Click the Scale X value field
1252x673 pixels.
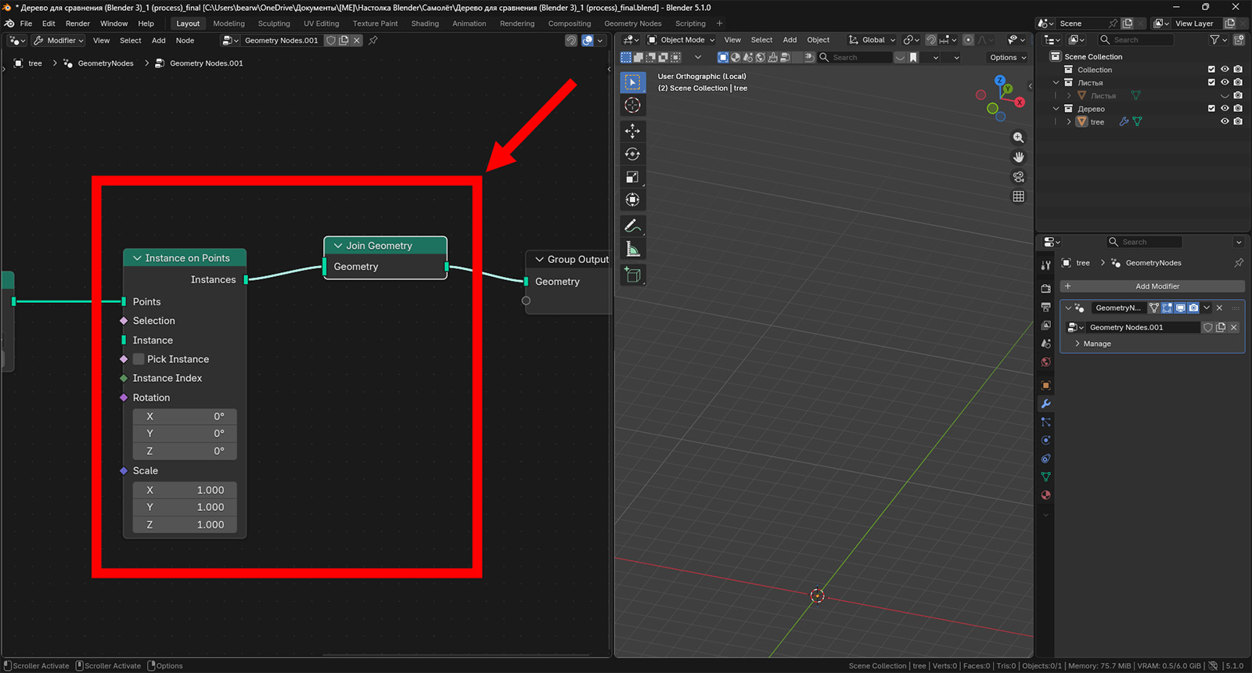(x=185, y=490)
